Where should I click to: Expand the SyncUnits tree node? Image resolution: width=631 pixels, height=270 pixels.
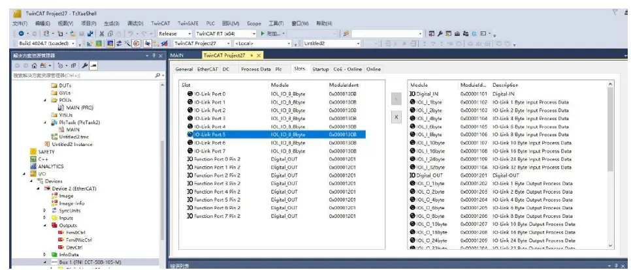tap(45, 211)
